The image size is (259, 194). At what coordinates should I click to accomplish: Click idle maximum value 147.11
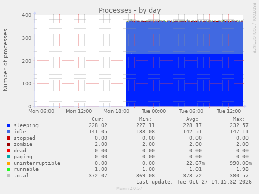239,132
